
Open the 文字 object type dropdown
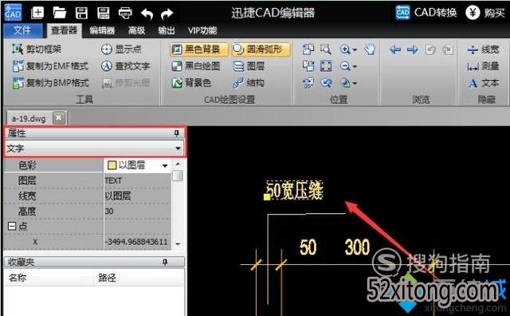tap(95, 148)
